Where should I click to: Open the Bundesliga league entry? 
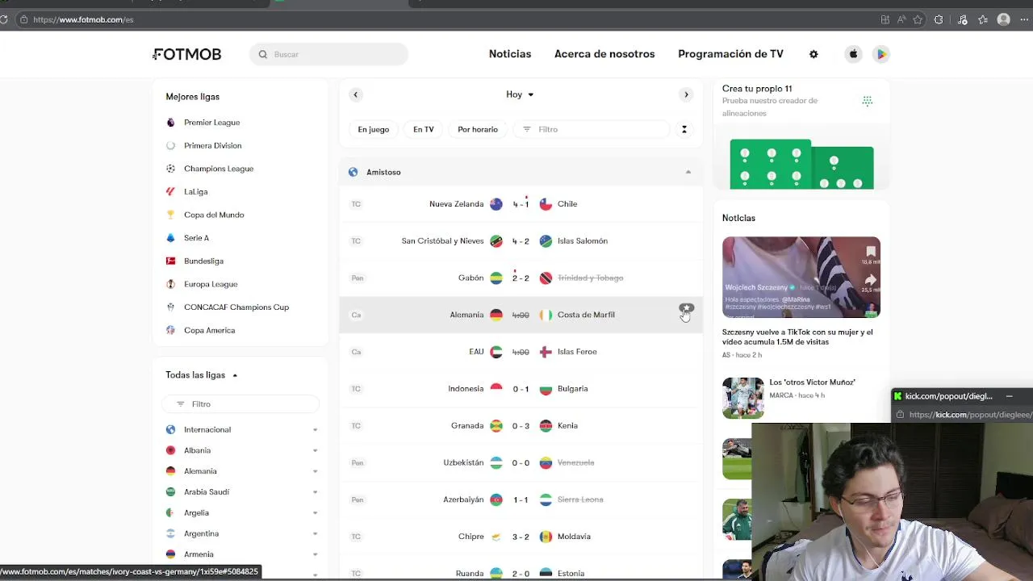pos(203,261)
